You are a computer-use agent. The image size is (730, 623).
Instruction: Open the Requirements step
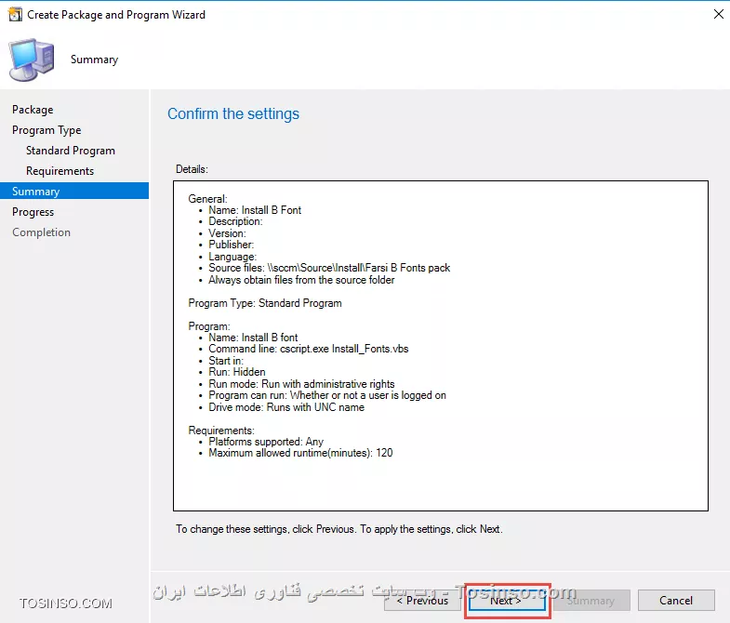tap(60, 171)
